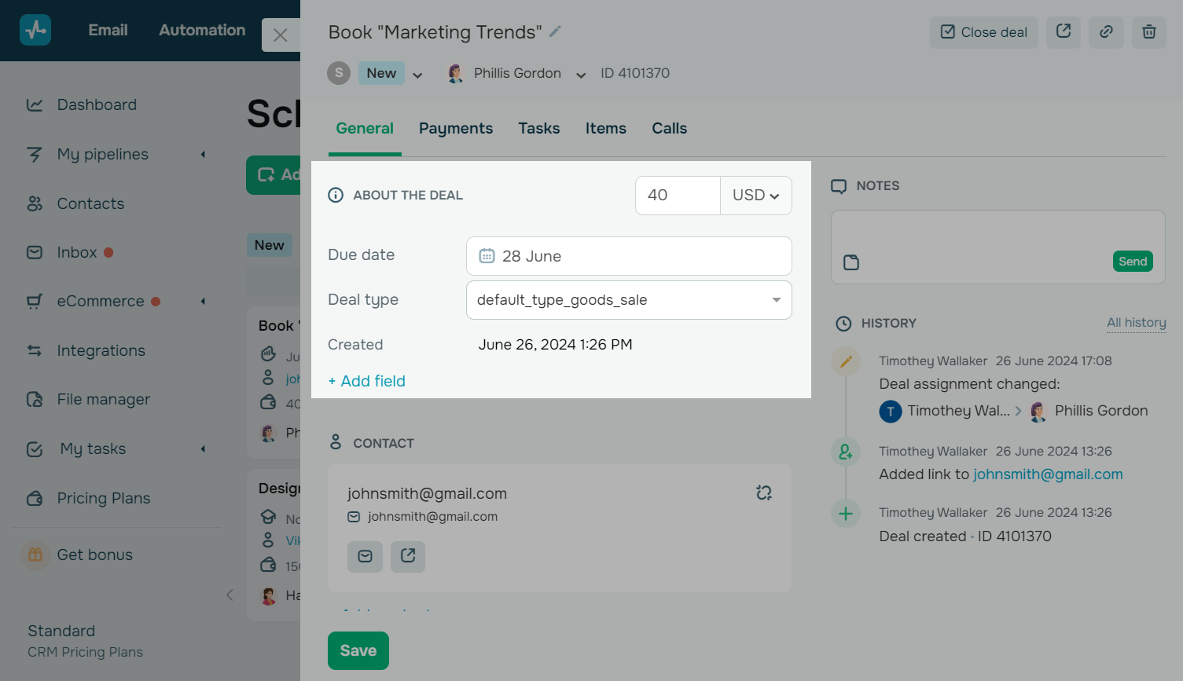The width and height of the screenshot is (1183, 681).
Task: Switch to the Payments tab
Action: point(456,129)
